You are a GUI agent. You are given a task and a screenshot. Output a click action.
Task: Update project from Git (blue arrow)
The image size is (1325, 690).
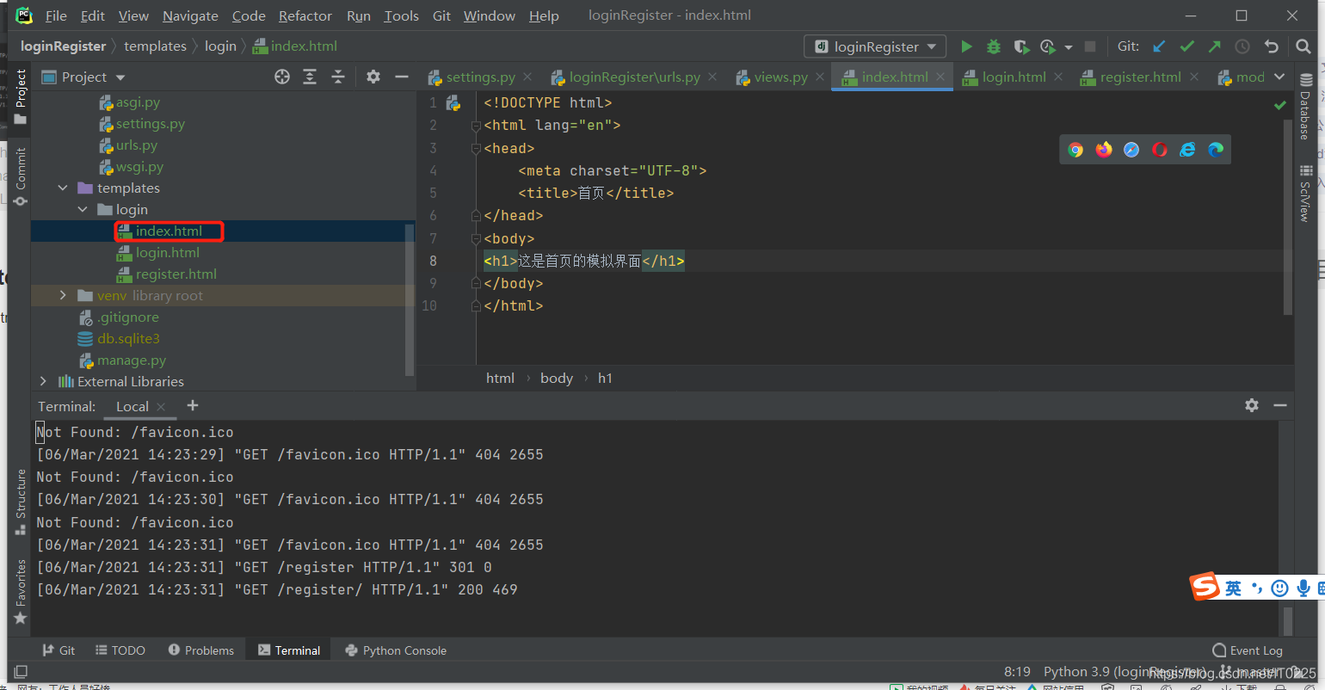[x=1160, y=46]
